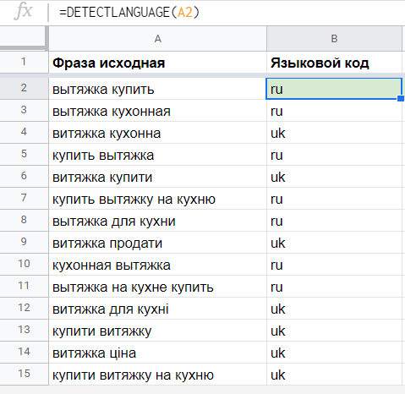Viewport: 405px width, 394px height.
Task: Select row 1 header
Action: pyautogui.click(x=24, y=63)
